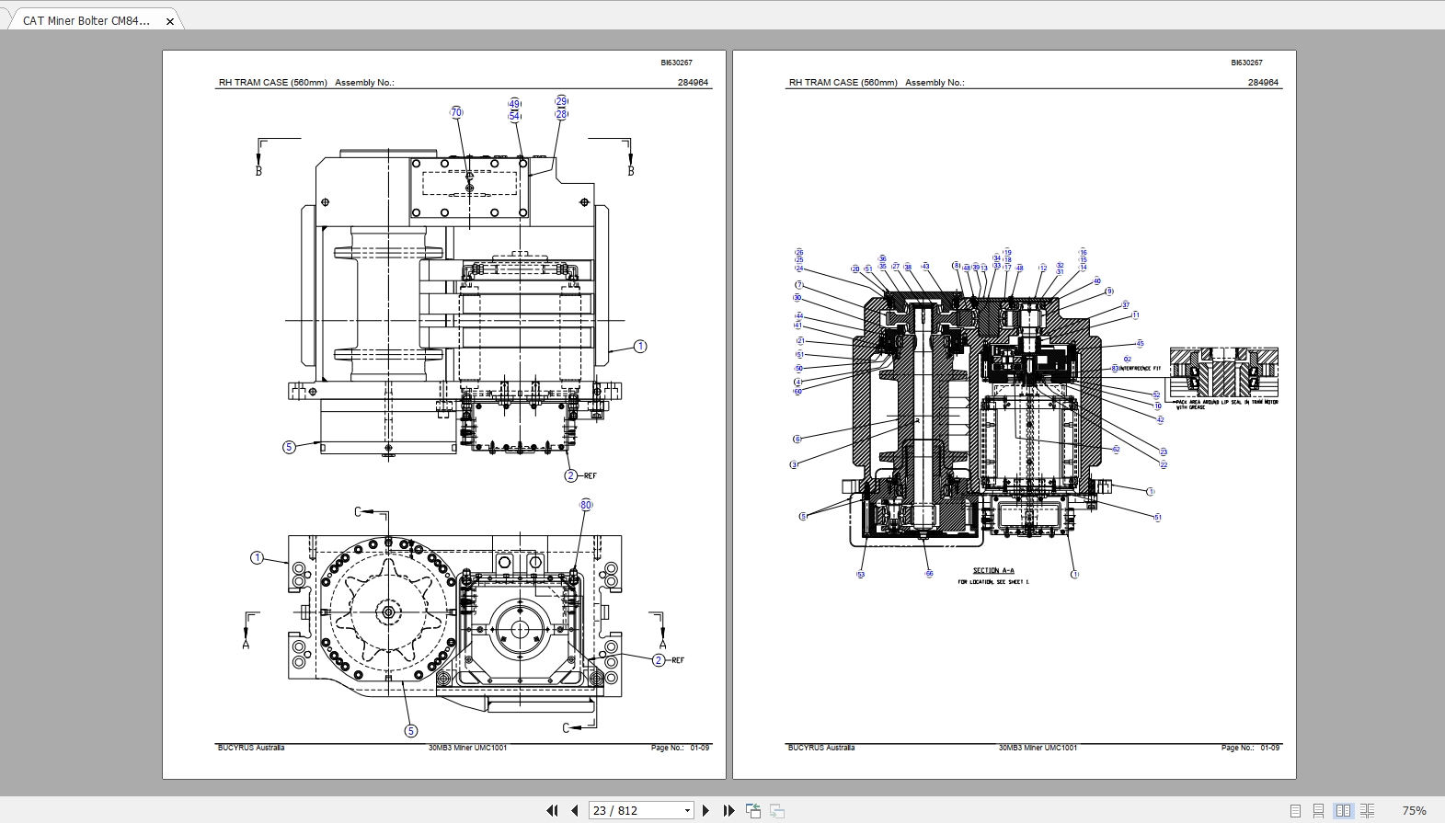The height and width of the screenshot is (823, 1445).
Task: Click the 75% zoom level indicator
Action: click(x=1414, y=810)
